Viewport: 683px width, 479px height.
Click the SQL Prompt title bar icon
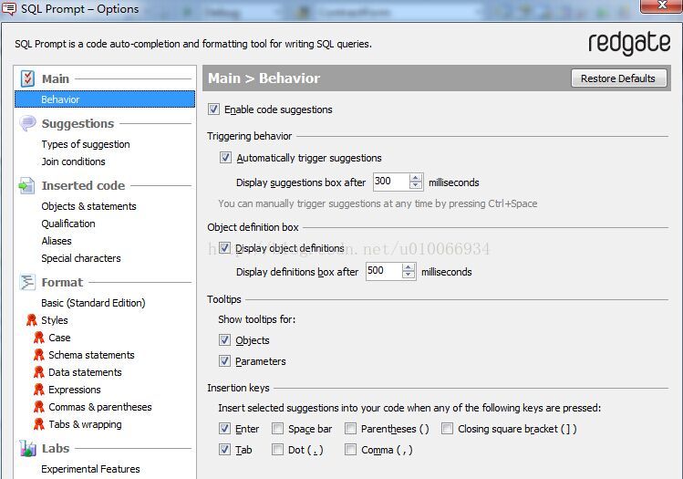(9, 8)
